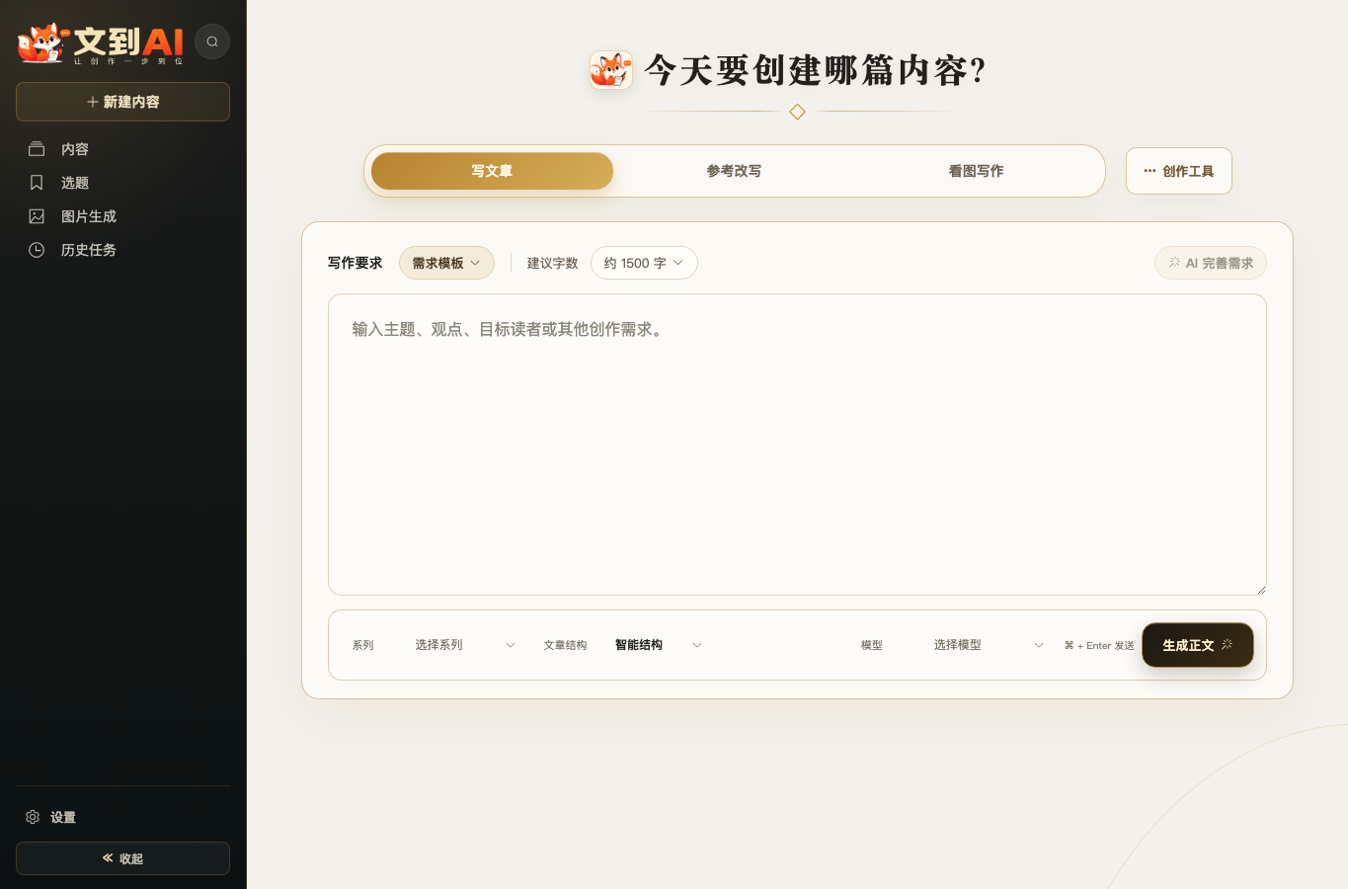Click the double-chevron collapse icon on 收起
Viewport: 1348px width, 889px height.
point(108,858)
